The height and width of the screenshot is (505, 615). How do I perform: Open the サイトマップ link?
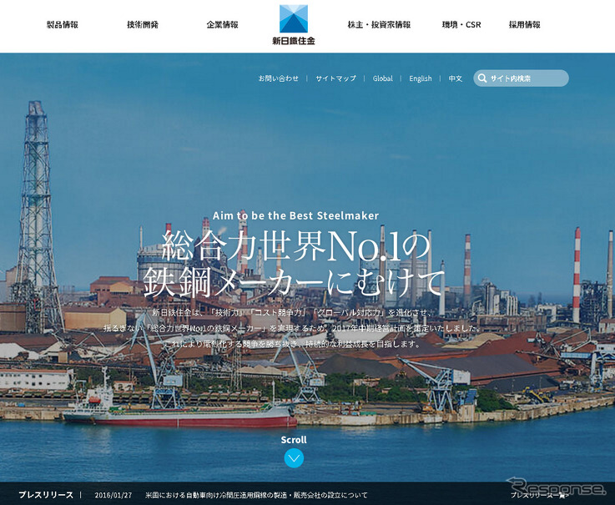(335, 78)
